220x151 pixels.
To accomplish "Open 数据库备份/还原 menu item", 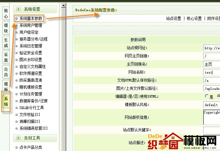I will pos(33,101).
